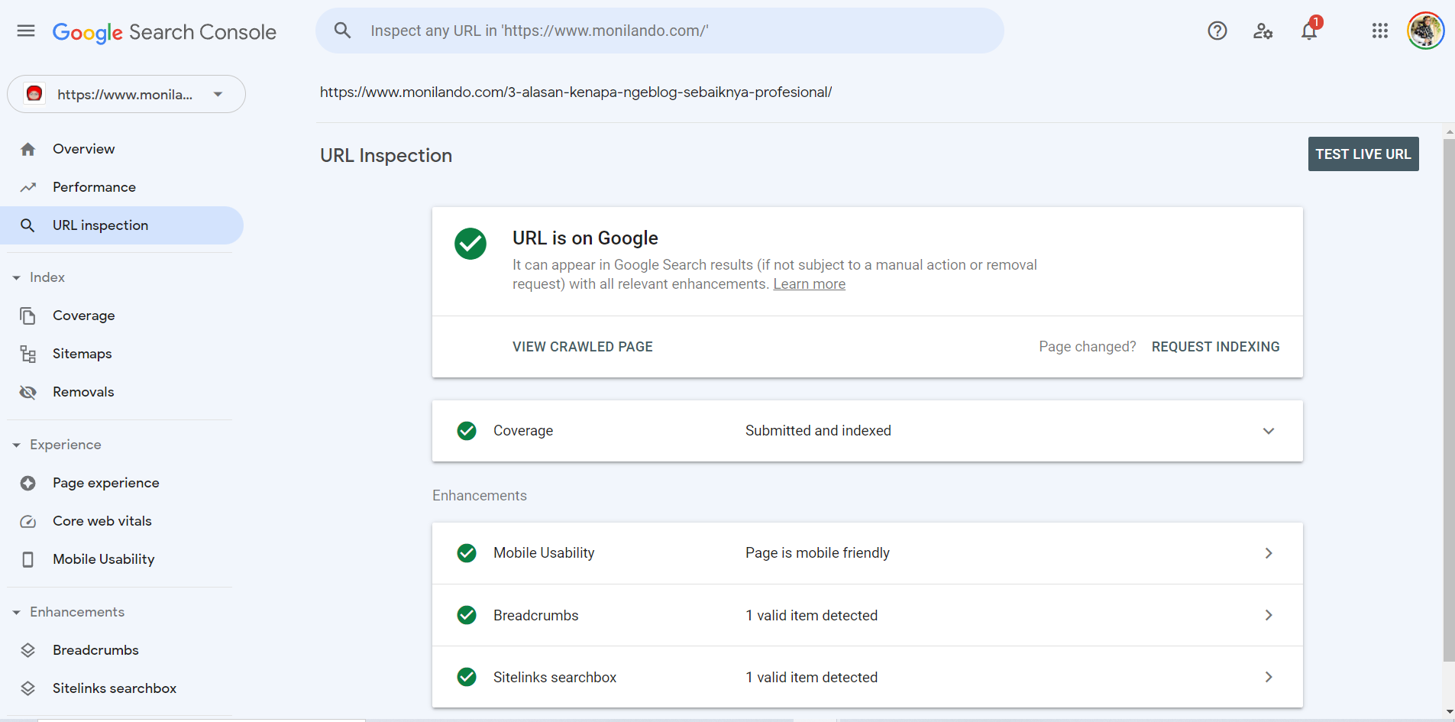Expand the Coverage details row
The height and width of the screenshot is (722, 1455).
[x=1268, y=431]
